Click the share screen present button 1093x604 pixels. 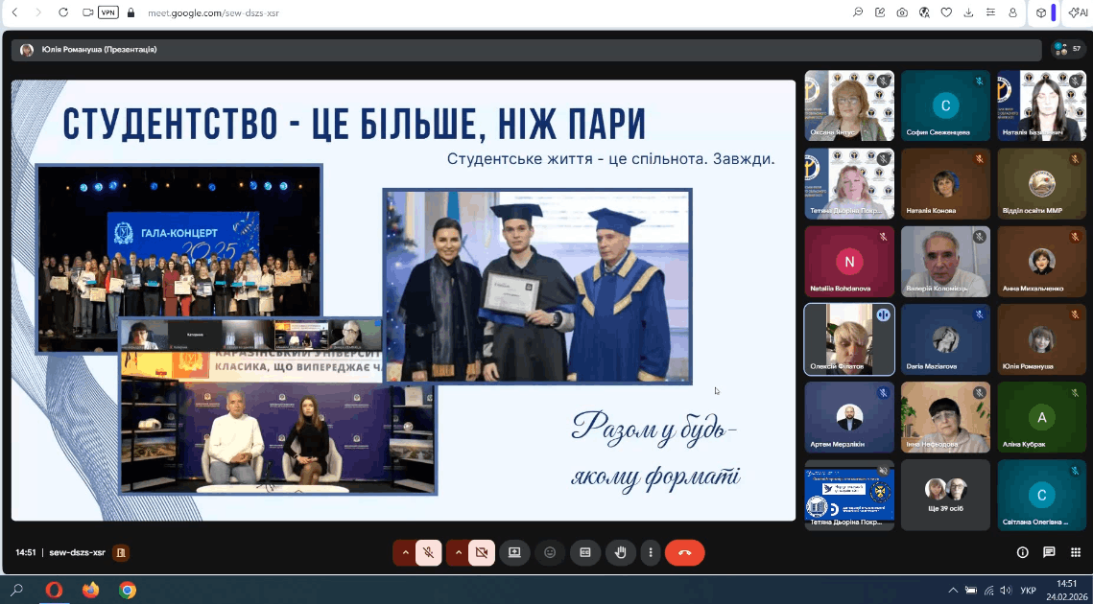tap(514, 552)
